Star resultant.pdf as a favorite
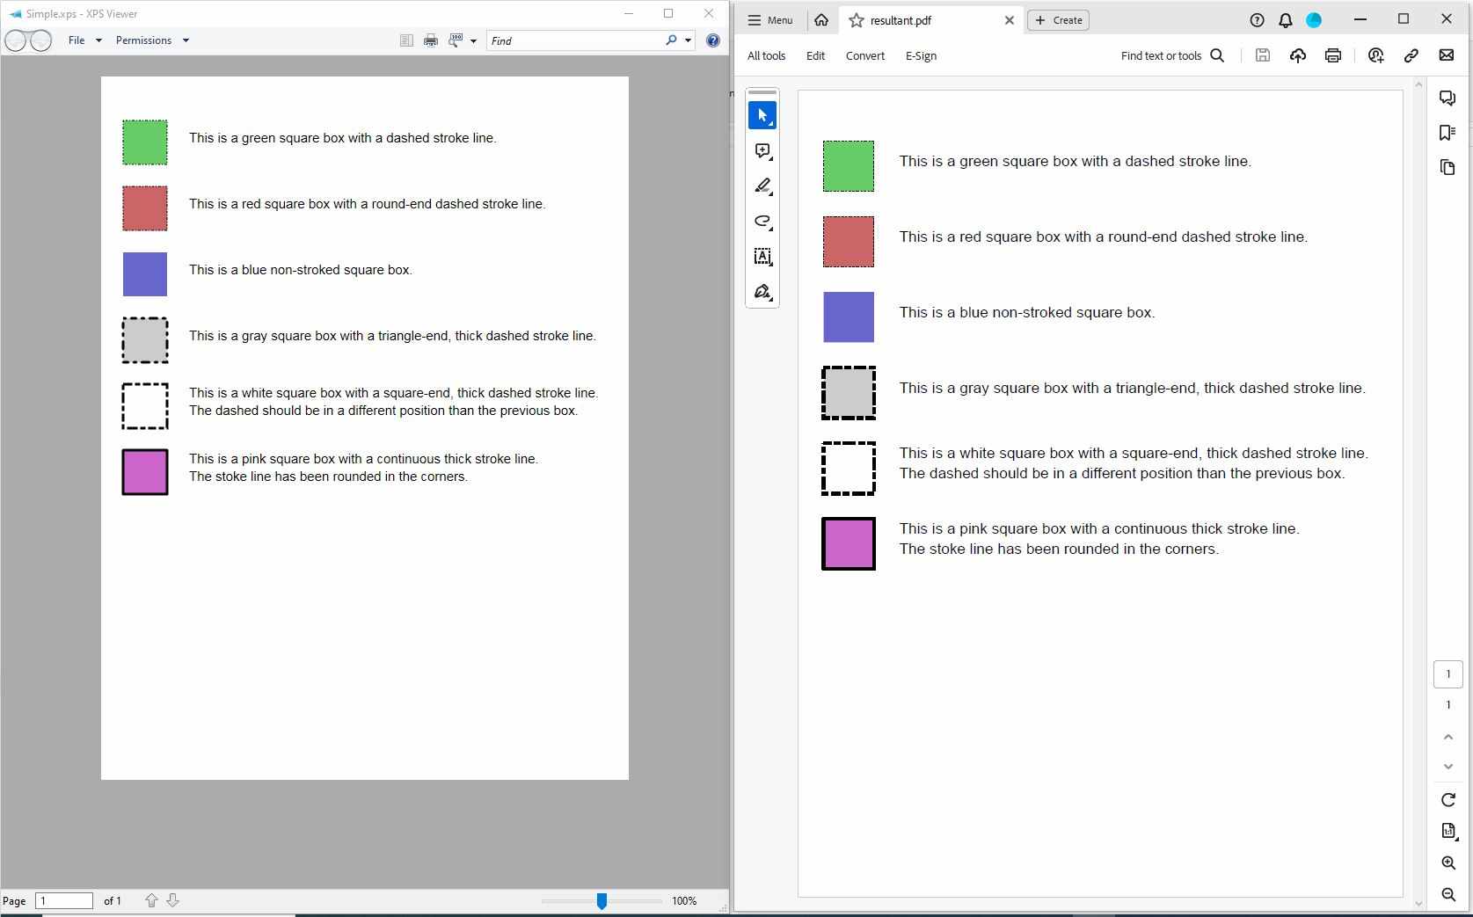The height and width of the screenshot is (917, 1473). pos(856,20)
